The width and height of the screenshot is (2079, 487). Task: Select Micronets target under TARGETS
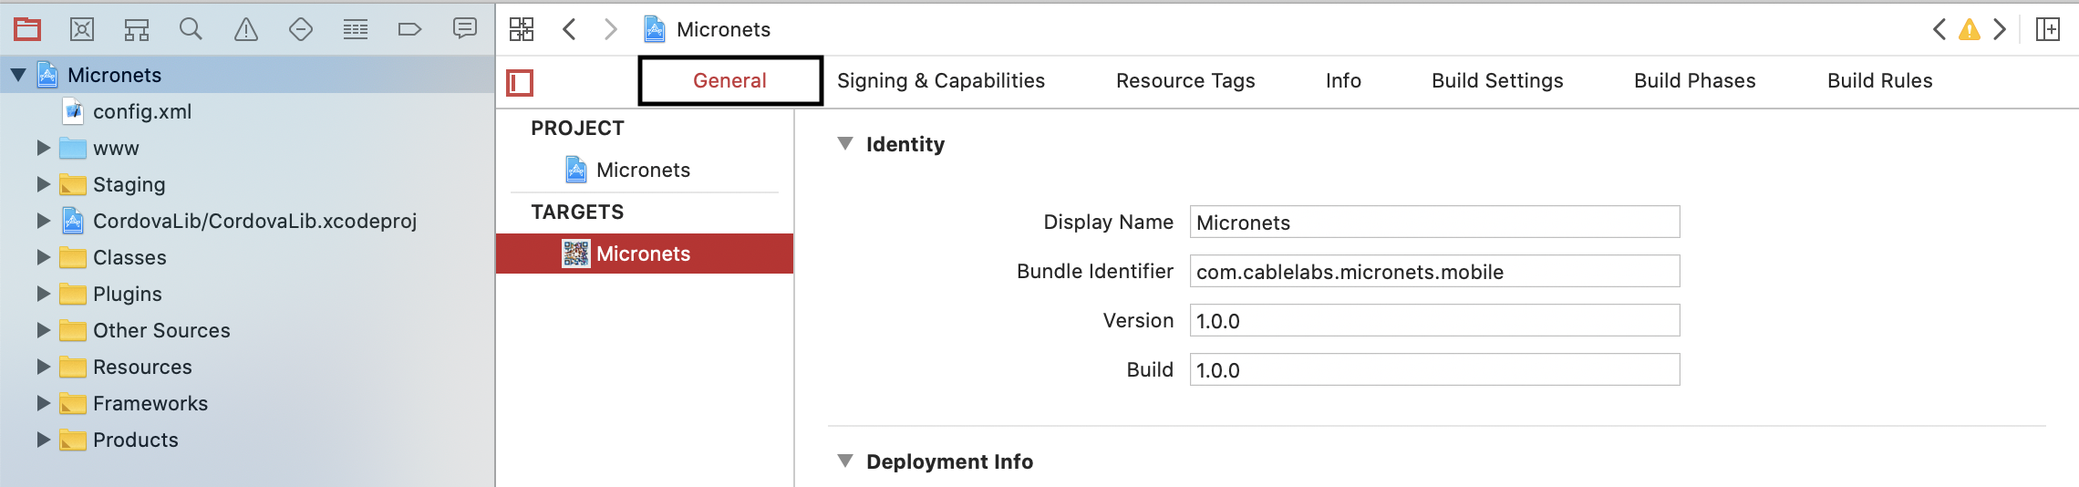[x=645, y=254]
